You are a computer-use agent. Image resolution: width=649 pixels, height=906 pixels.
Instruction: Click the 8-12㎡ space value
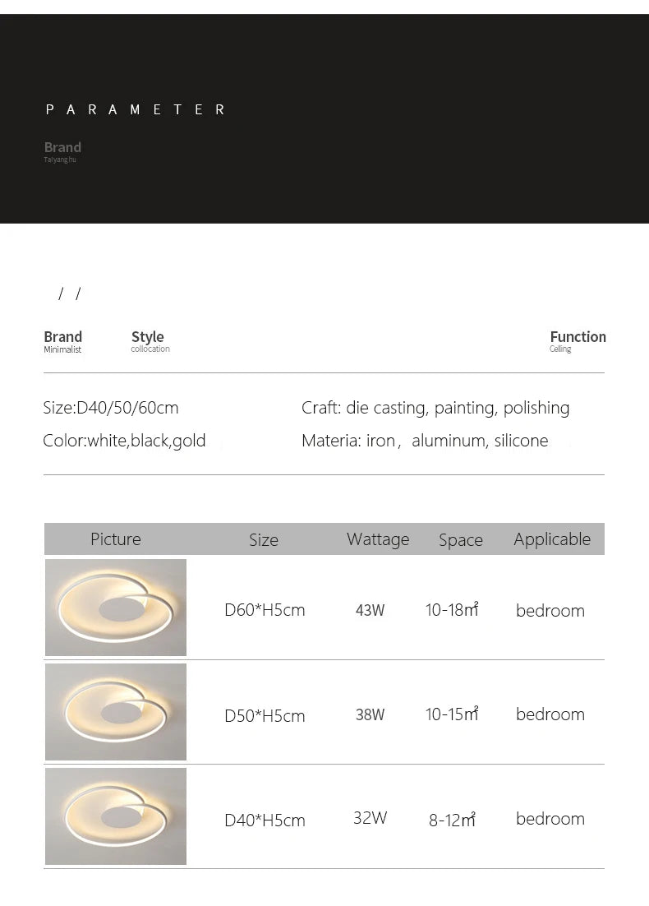click(x=453, y=820)
